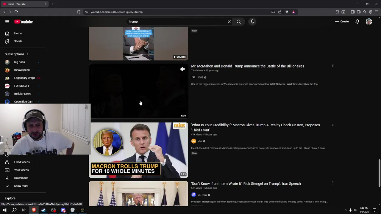Click the Create button
Screen dimensions: 381x214
342,21
